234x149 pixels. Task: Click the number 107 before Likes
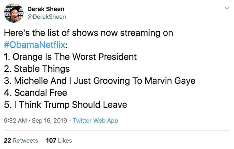[51, 140]
